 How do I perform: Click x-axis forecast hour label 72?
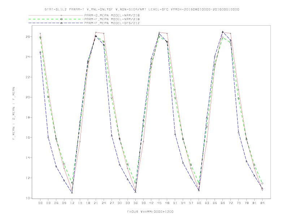point(230,203)
